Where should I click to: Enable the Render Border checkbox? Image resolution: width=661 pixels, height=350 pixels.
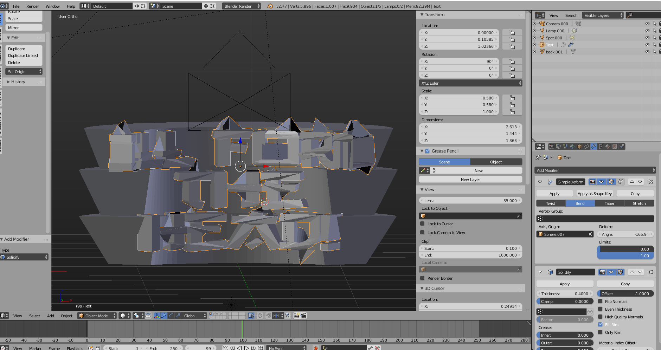[x=422, y=278]
